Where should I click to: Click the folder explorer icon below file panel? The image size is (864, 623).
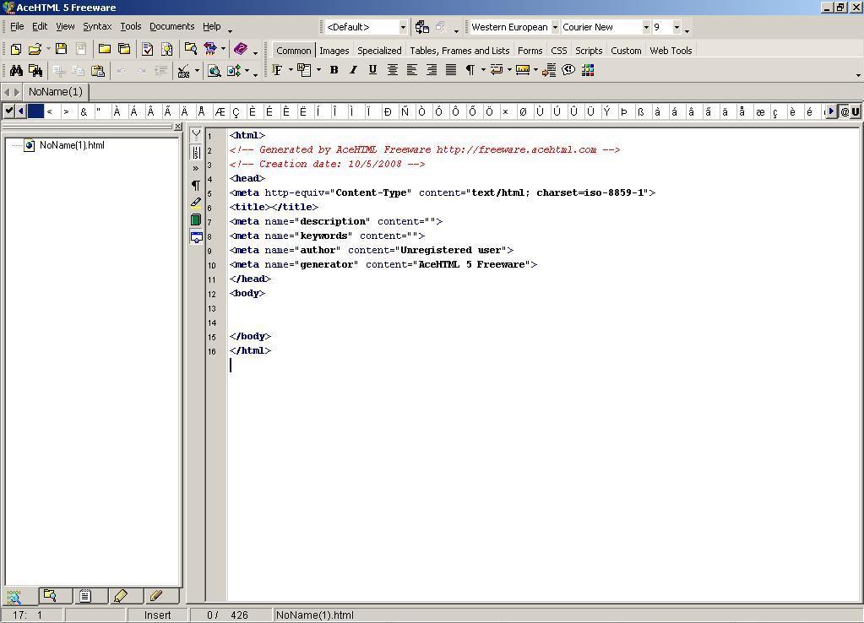[x=50, y=596]
